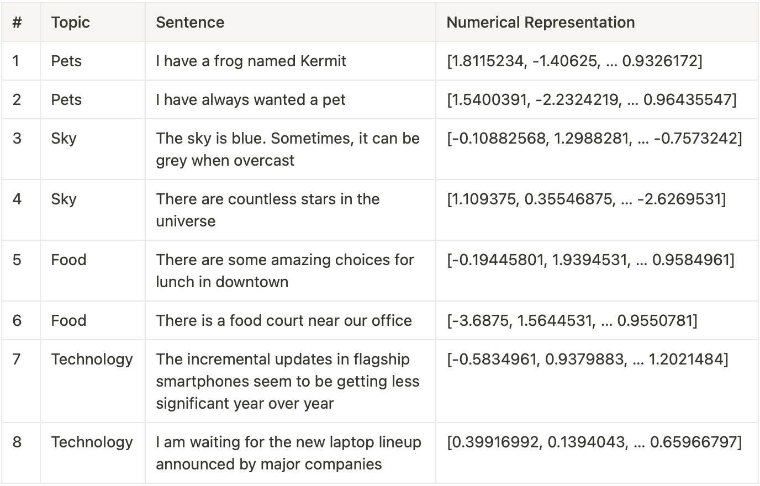Click the vector starting with 1.8115234
This screenshot has height=486, width=760.
[x=574, y=61]
